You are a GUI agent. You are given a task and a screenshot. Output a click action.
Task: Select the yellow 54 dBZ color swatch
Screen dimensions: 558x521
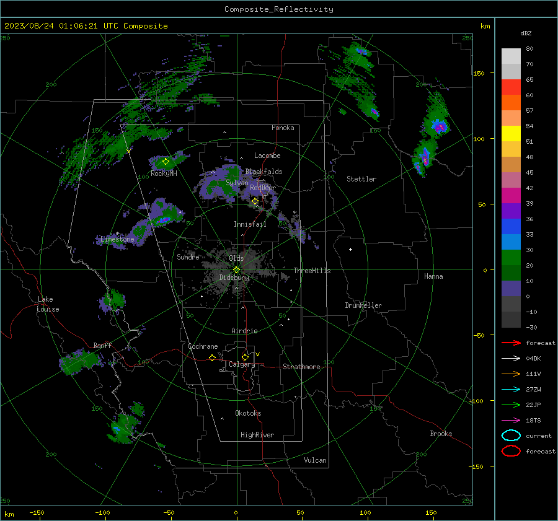coord(511,134)
